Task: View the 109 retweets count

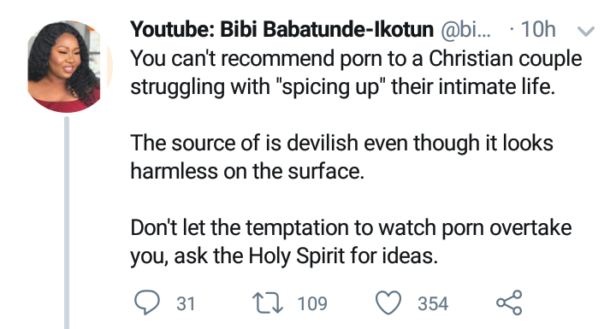Action: pos(312,303)
